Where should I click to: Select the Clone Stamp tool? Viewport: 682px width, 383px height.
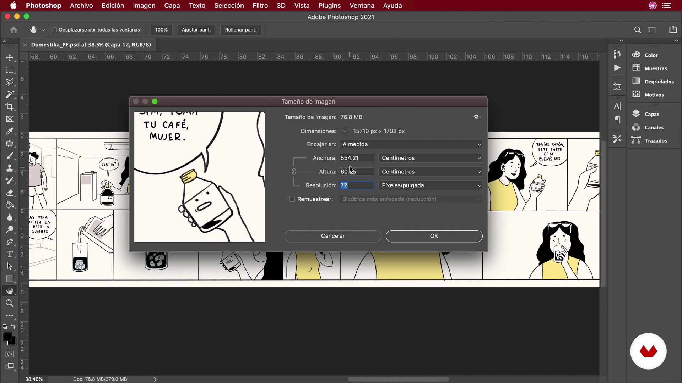click(x=10, y=168)
